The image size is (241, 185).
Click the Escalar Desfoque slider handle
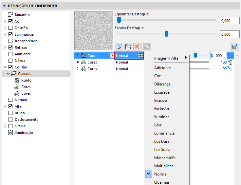(166, 34)
